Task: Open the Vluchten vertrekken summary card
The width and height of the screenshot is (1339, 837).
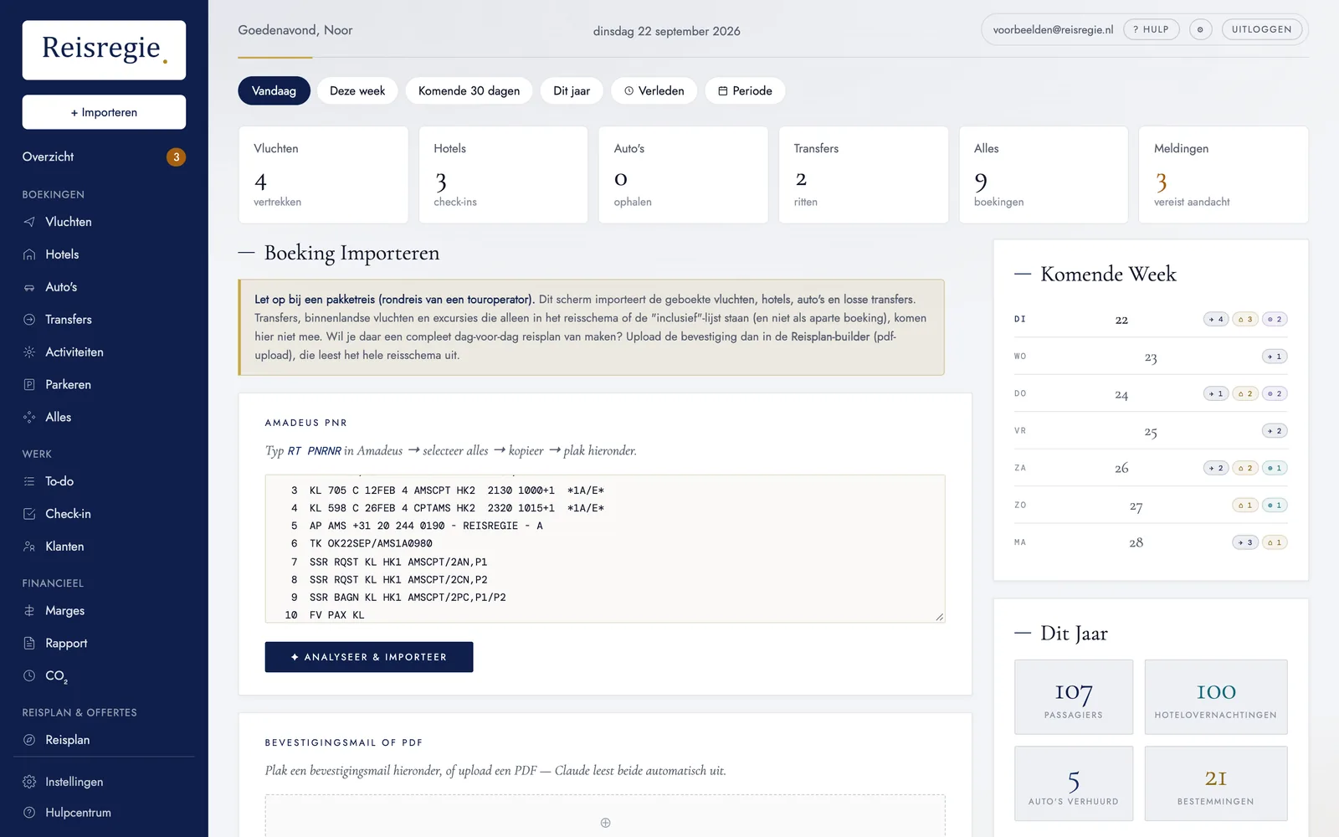Action: click(x=323, y=175)
